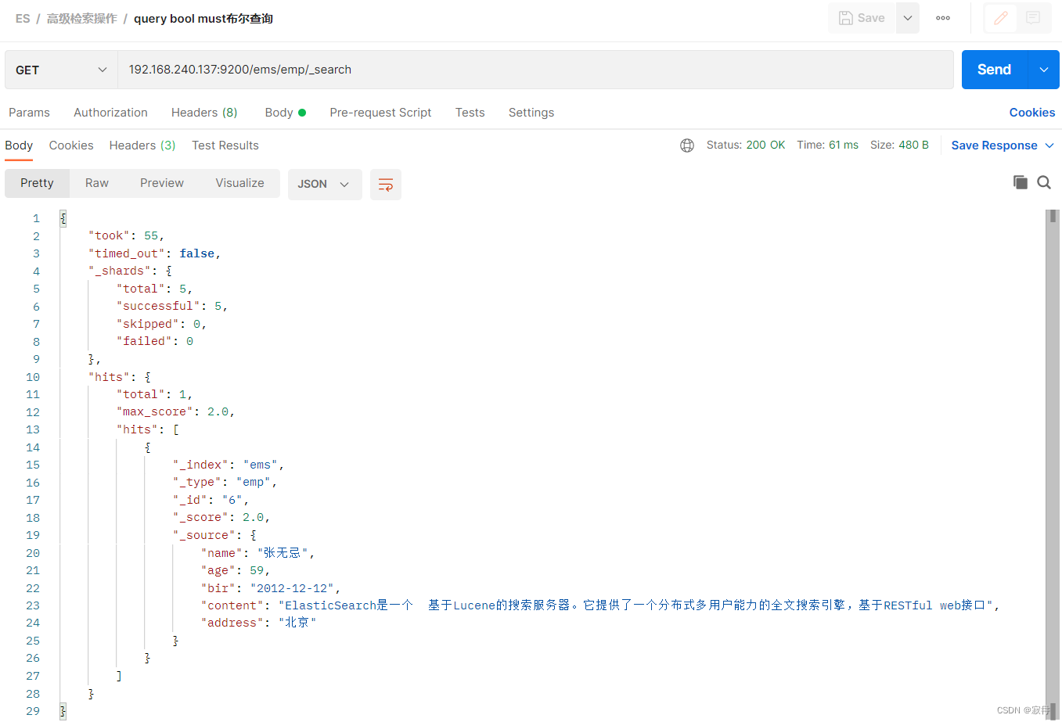Send the request

point(994,70)
